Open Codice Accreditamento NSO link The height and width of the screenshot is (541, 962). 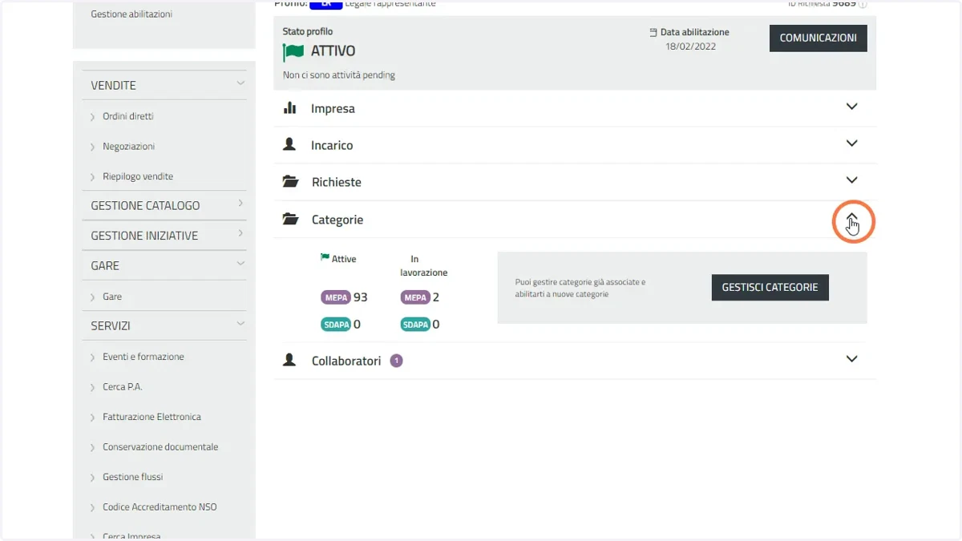[x=160, y=507]
